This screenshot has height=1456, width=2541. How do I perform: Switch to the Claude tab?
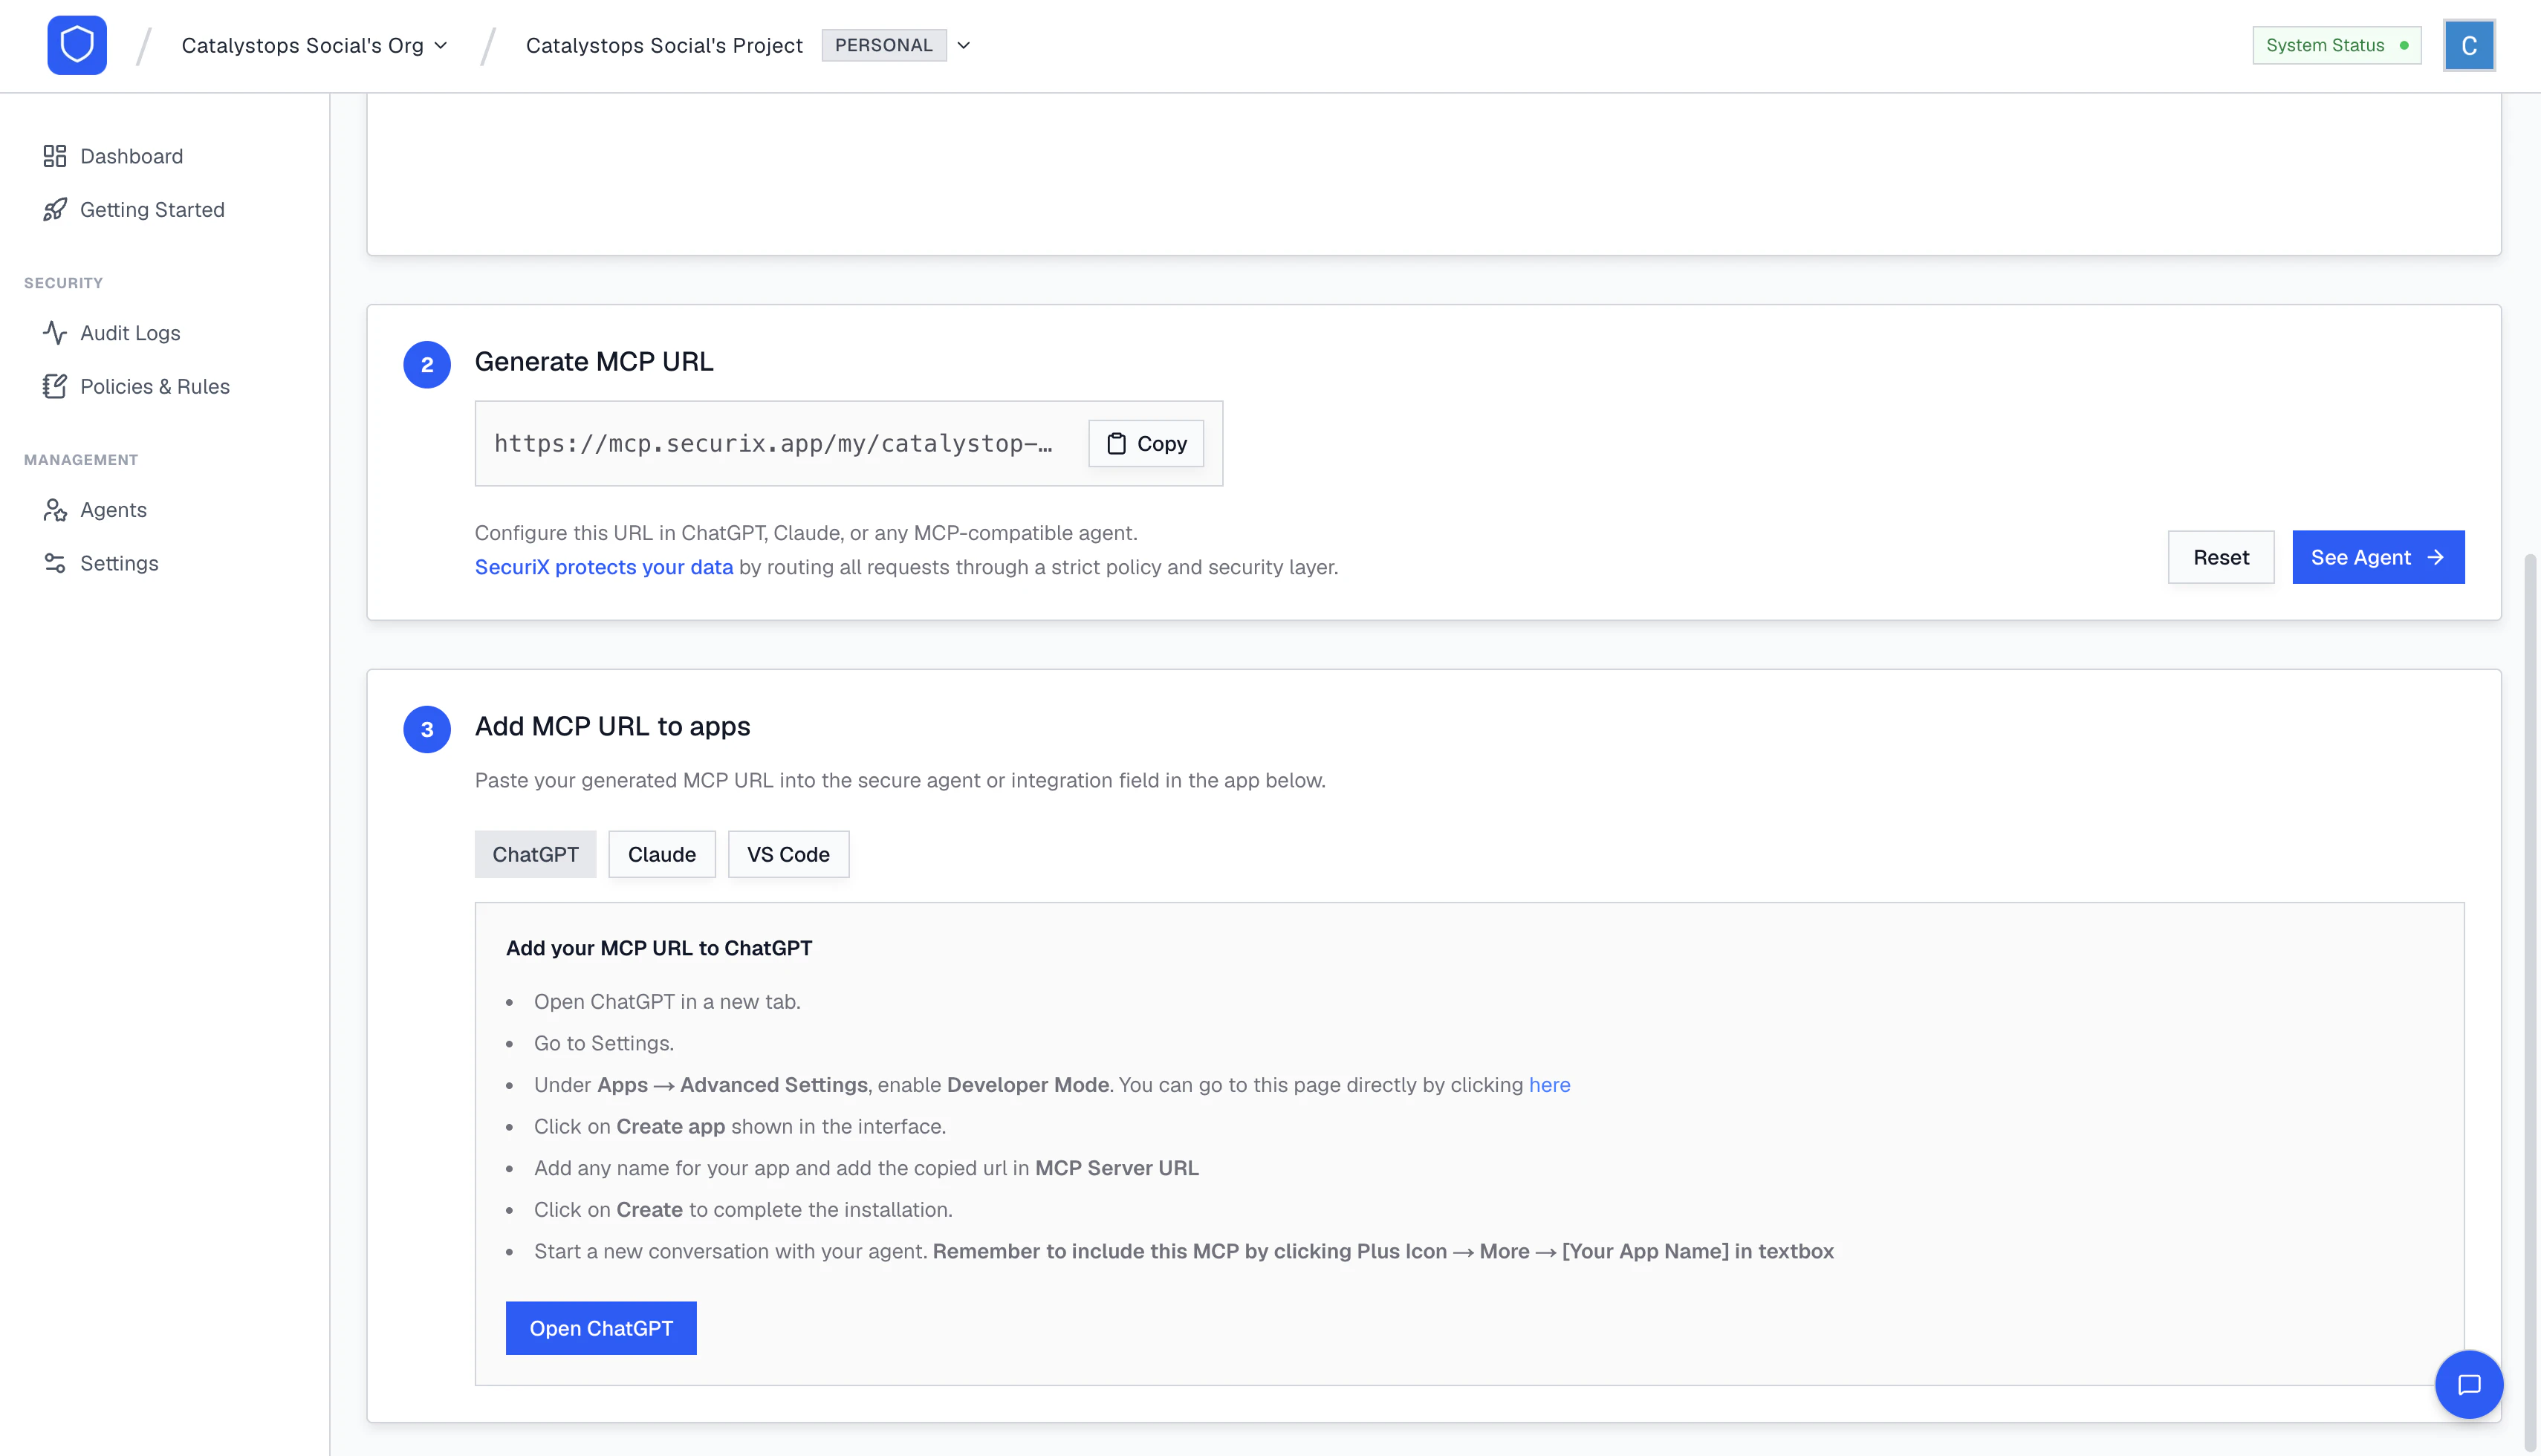[662, 854]
